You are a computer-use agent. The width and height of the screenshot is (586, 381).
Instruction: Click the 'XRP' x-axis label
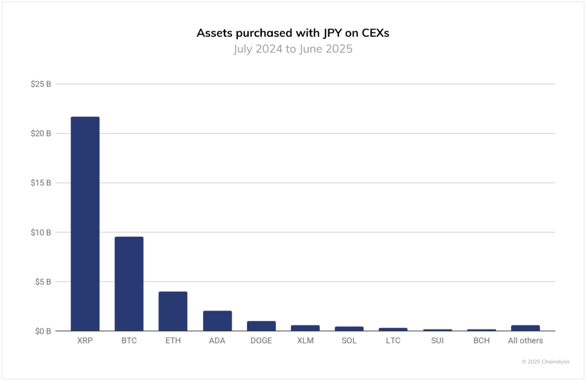pos(85,340)
